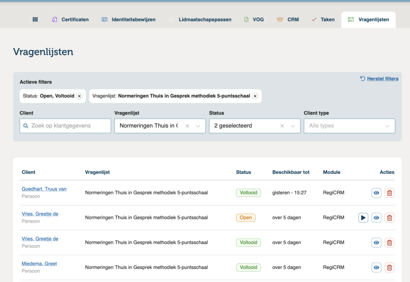This screenshot has height=282, width=410.
Task: Select the Vragenlijsten tab
Action: [x=368, y=19]
